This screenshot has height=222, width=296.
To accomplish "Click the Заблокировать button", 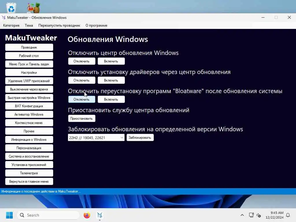I will pos(140,138).
